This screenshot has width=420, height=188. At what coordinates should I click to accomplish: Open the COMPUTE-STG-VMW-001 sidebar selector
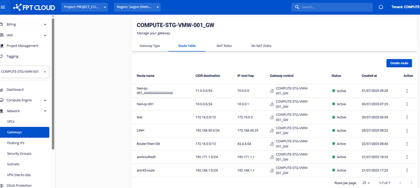(24, 72)
